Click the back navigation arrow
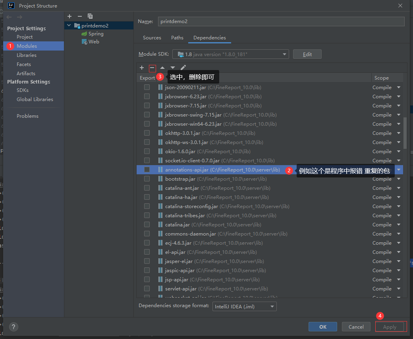The width and height of the screenshot is (413, 339). click(9, 17)
